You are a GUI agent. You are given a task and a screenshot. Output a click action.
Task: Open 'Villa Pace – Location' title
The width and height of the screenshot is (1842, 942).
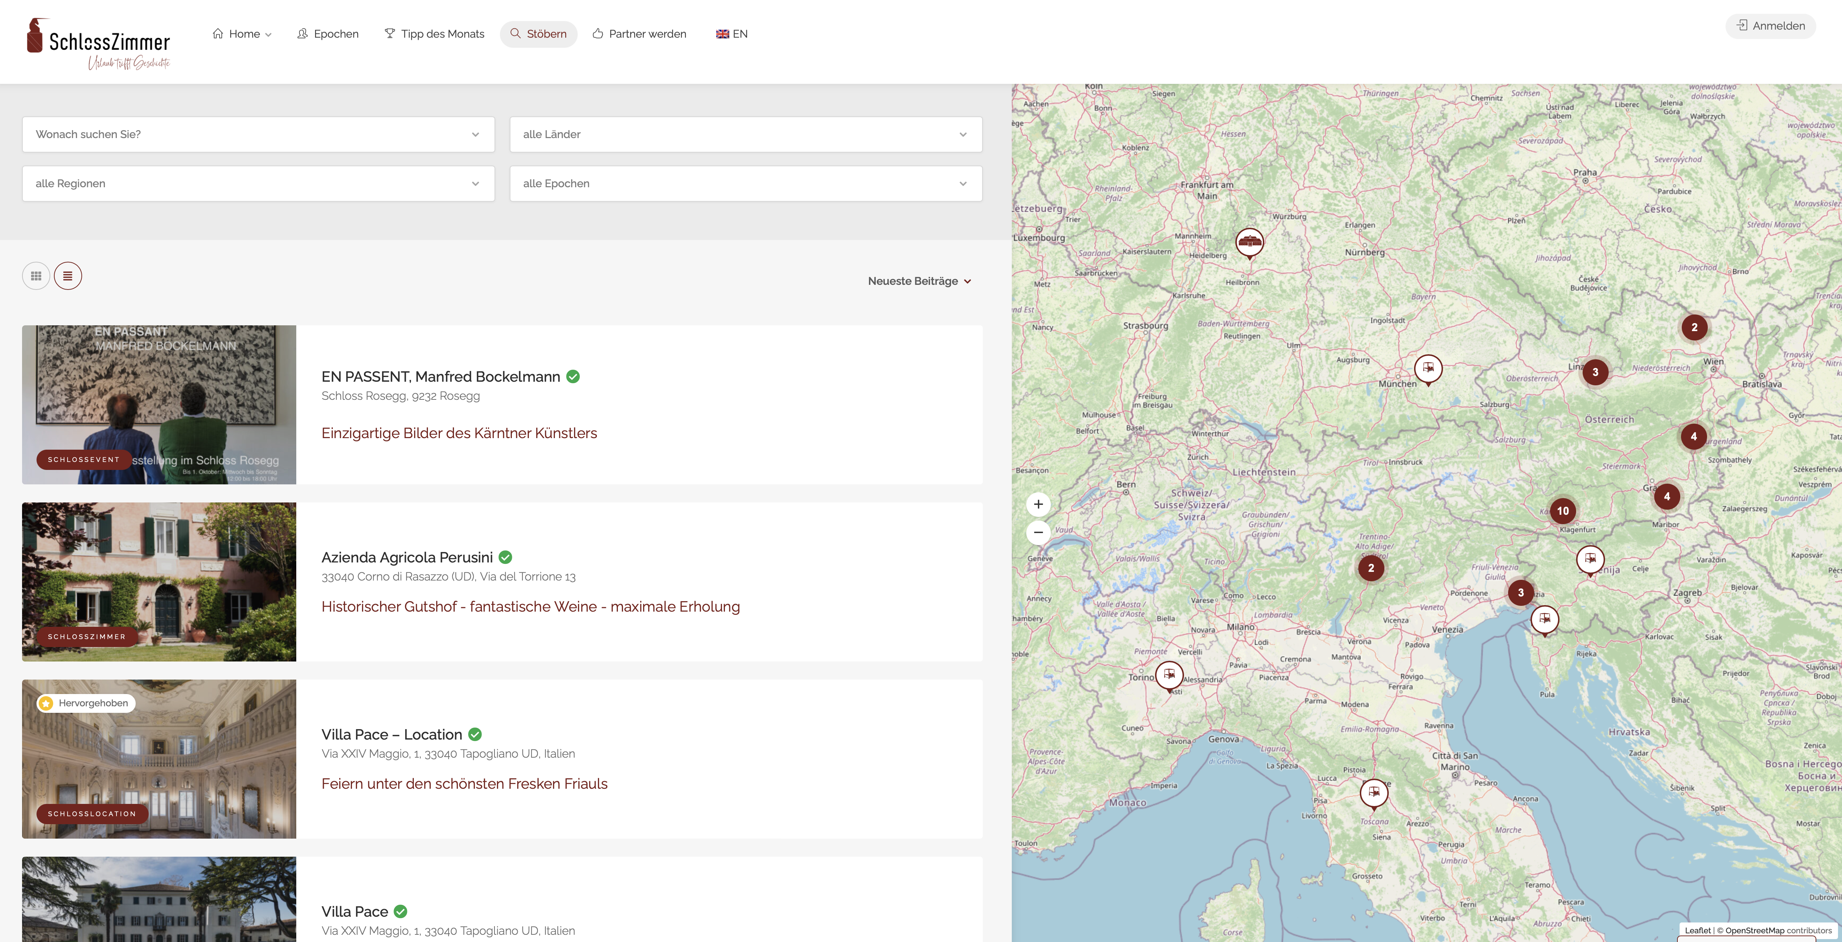[392, 735]
